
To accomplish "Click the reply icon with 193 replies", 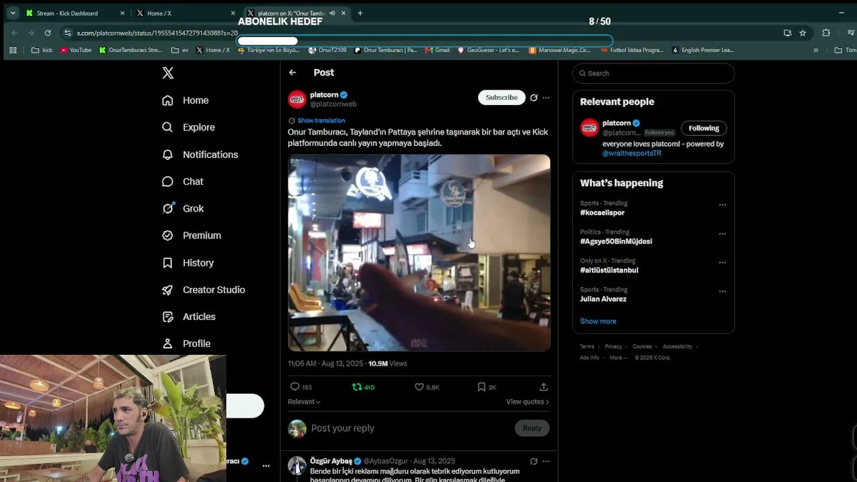I will pyautogui.click(x=295, y=387).
